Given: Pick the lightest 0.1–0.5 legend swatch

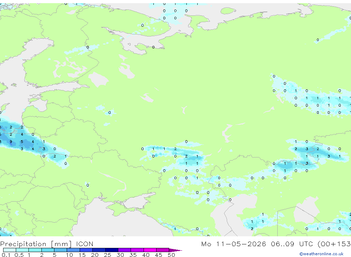Looking at the screenshot, I should (9, 250).
